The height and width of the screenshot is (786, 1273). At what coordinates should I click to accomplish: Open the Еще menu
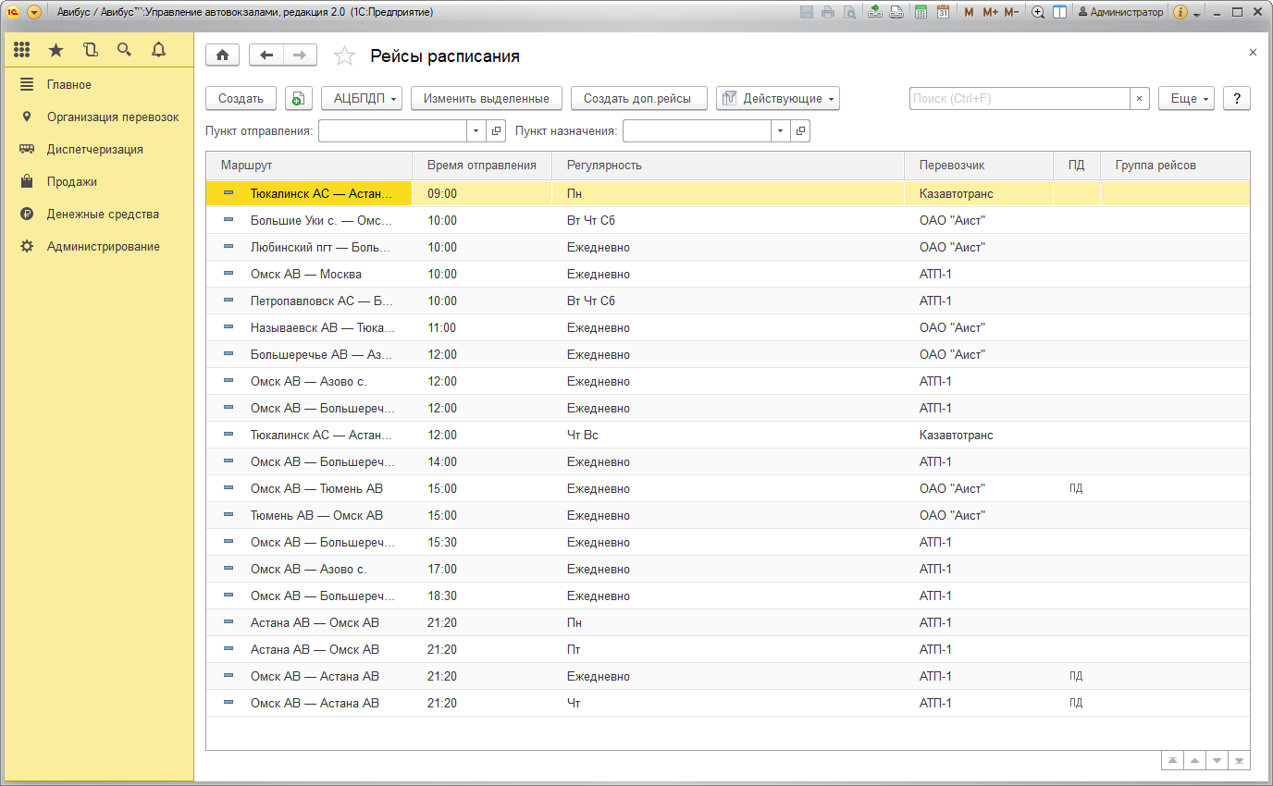click(x=1185, y=99)
